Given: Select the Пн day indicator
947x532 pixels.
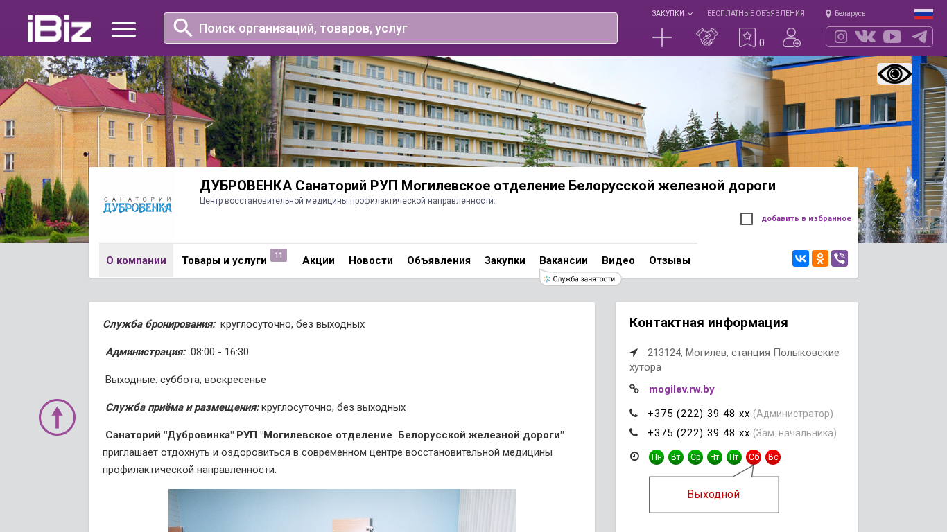Looking at the screenshot, I should (657, 457).
